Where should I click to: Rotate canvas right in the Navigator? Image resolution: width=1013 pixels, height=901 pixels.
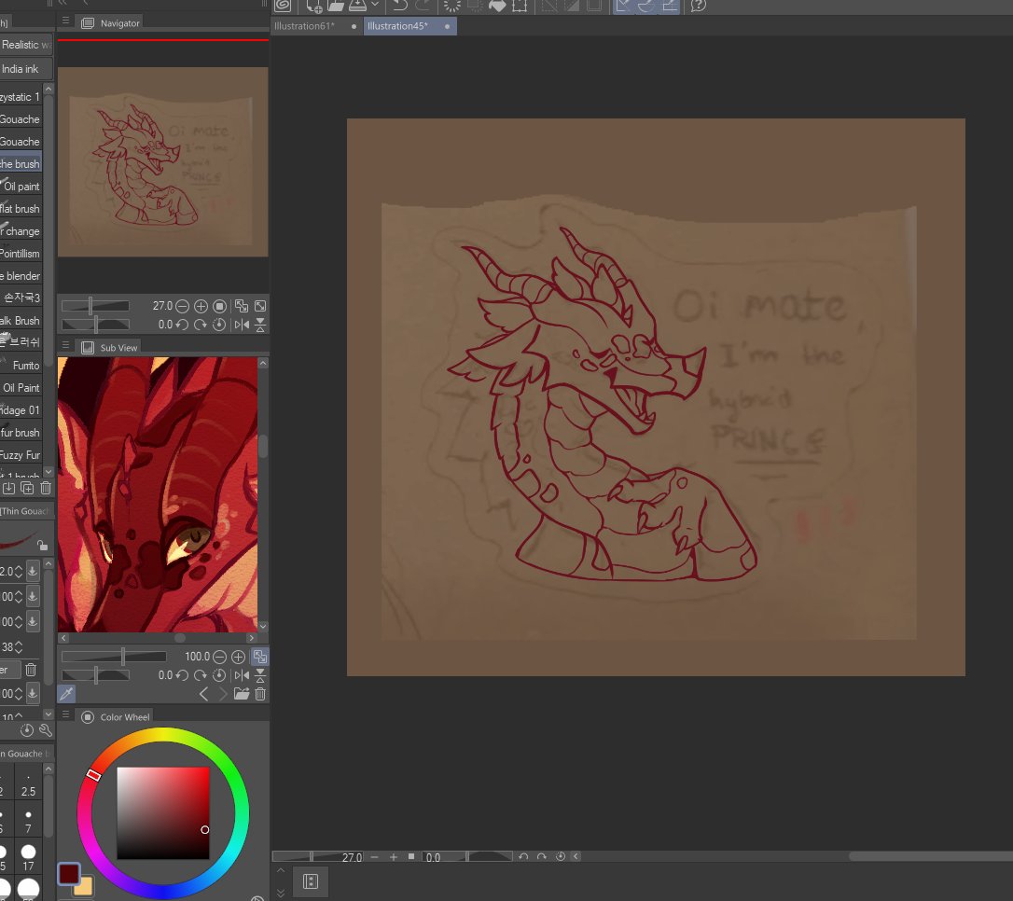[201, 325]
